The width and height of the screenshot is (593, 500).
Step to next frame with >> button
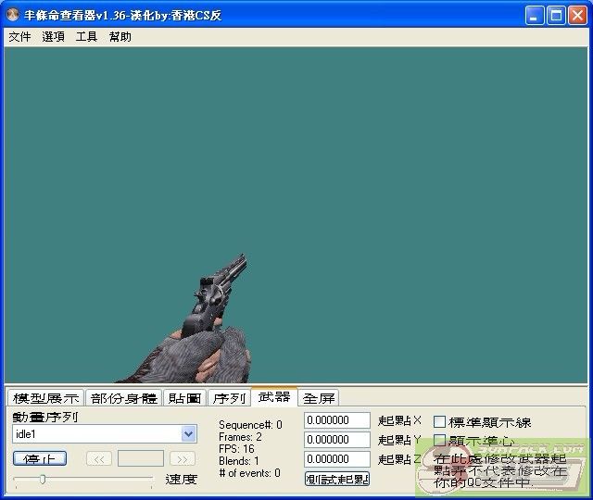[183, 458]
